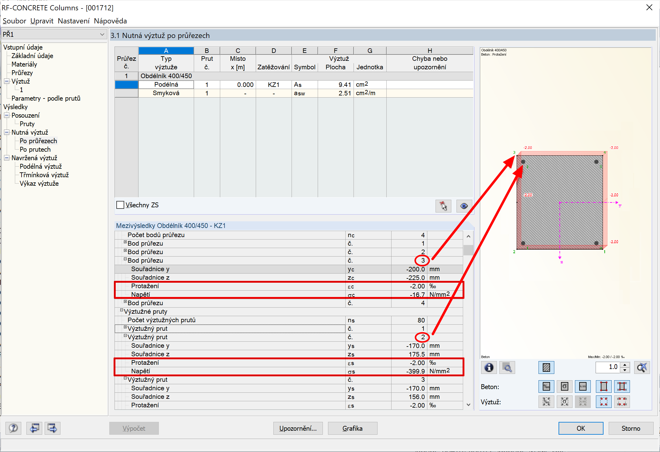Enable the Všechny ZS checkbox
660x452 pixels.
[x=120, y=205]
